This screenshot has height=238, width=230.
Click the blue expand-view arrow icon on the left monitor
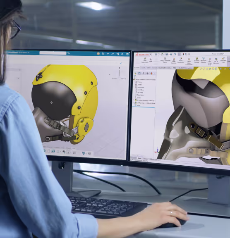(x=121, y=63)
